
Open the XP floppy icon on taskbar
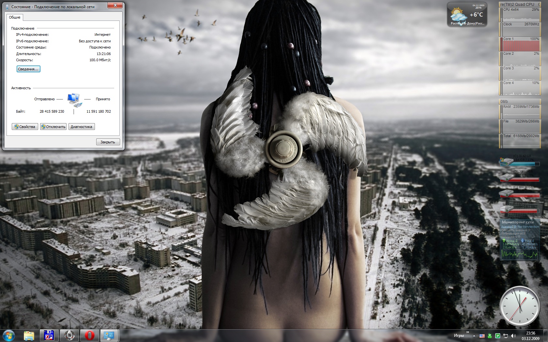[x=49, y=335]
